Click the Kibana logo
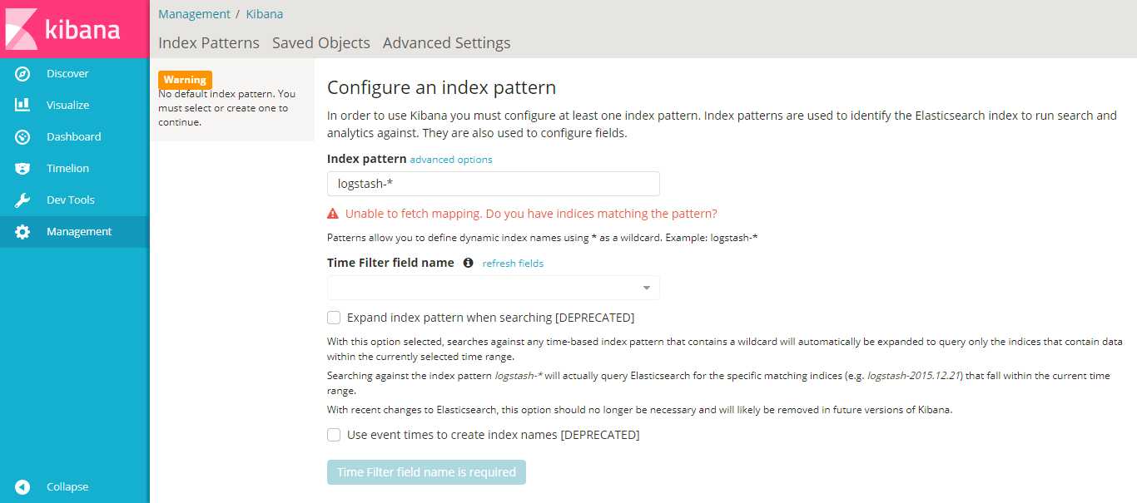 [63, 29]
